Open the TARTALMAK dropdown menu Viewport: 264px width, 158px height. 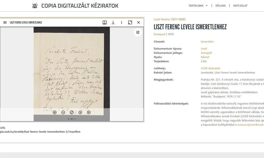[198, 6]
